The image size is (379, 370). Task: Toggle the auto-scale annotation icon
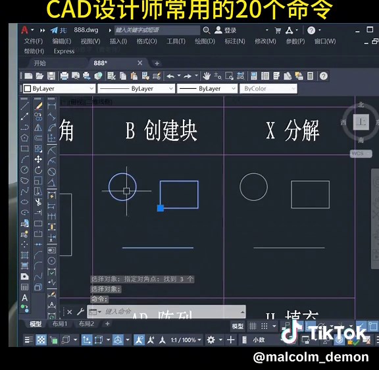click(x=151, y=340)
